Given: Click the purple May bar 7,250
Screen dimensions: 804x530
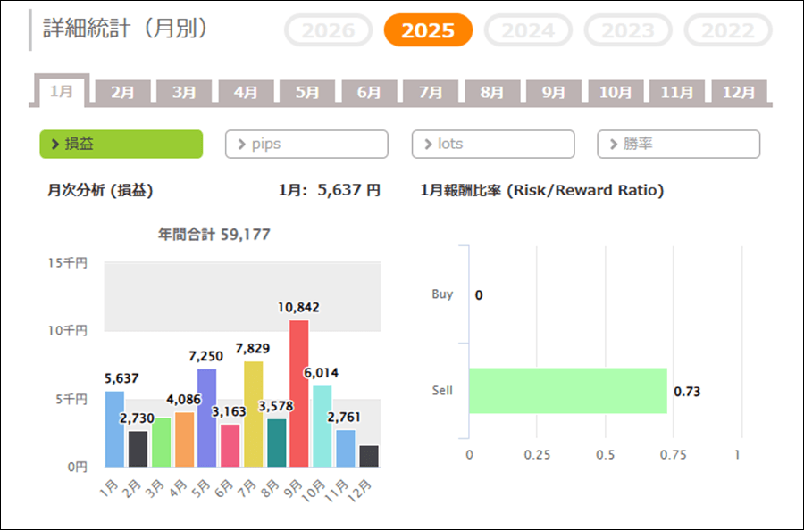Looking at the screenshot, I should 206,418.
